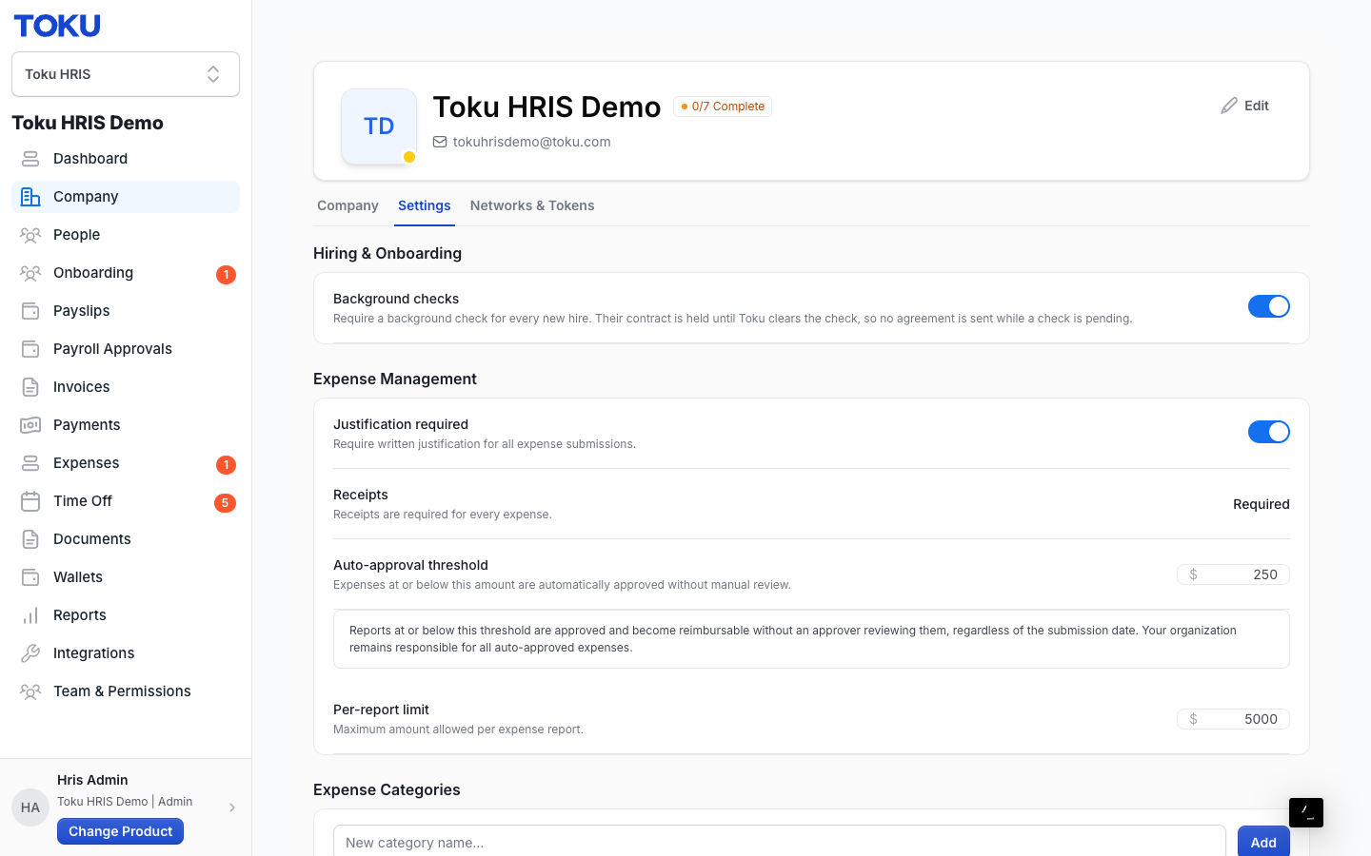The height and width of the screenshot is (856, 1371).
Task: Open the Networks & Tokens tab
Action: (x=532, y=205)
